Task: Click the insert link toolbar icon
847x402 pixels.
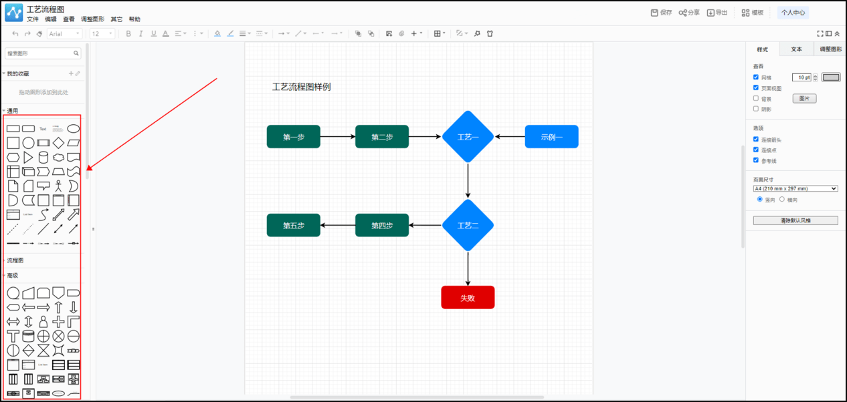Action: point(401,33)
